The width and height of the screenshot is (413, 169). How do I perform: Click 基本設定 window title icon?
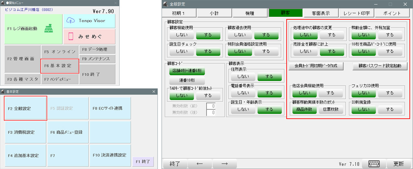3,92
